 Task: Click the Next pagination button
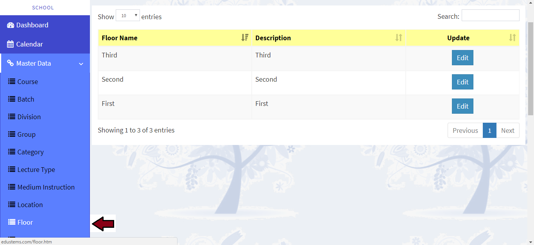coord(507,131)
